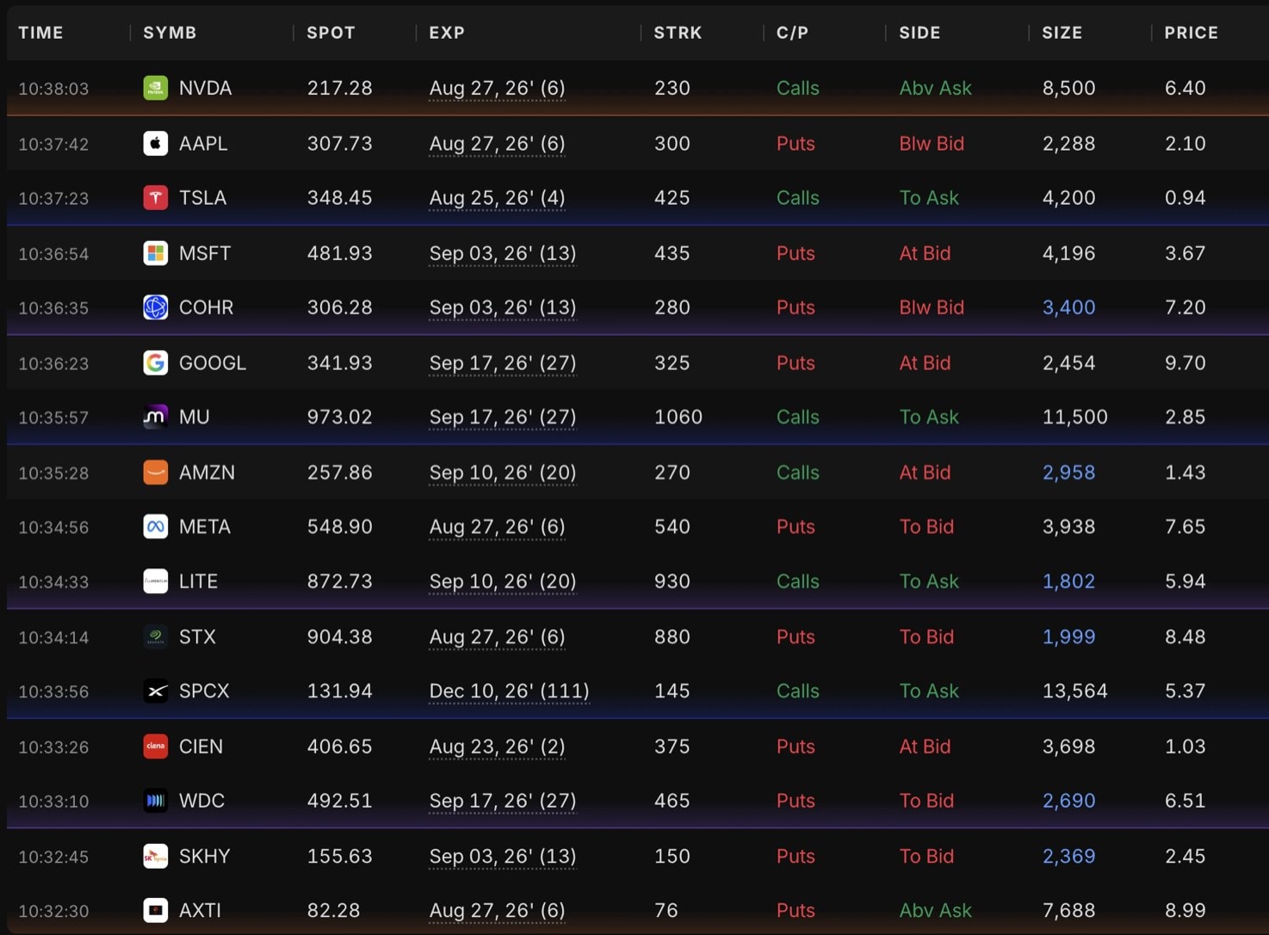Click NVDA side label Abv Ask
The image size is (1269, 935).
click(x=935, y=88)
